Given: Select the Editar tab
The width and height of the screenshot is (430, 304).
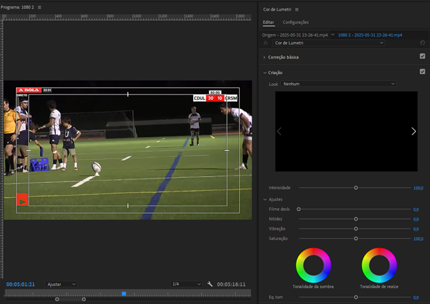Looking at the screenshot, I should pos(268,22).
